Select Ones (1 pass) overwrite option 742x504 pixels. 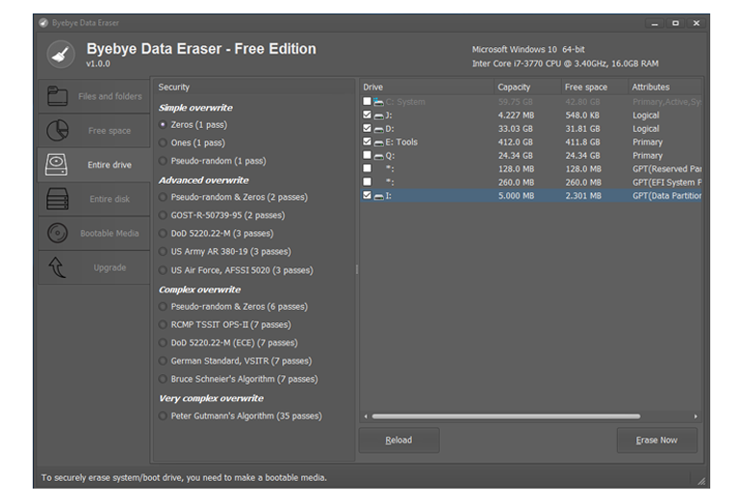click(163, 143)
